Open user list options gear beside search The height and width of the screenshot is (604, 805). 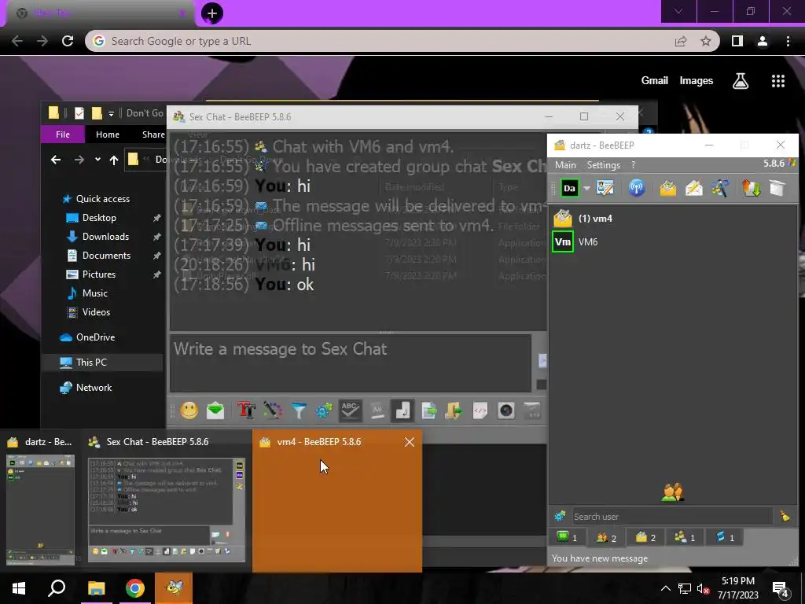pyautogui.click(x=560, y=516)
